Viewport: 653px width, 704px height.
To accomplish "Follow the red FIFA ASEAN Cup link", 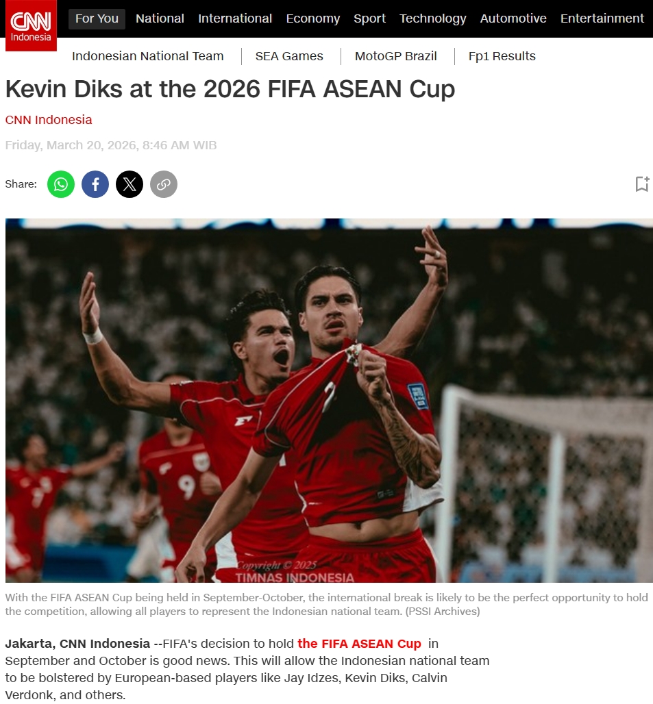I will pyautogui.click(x=359, y=643).
